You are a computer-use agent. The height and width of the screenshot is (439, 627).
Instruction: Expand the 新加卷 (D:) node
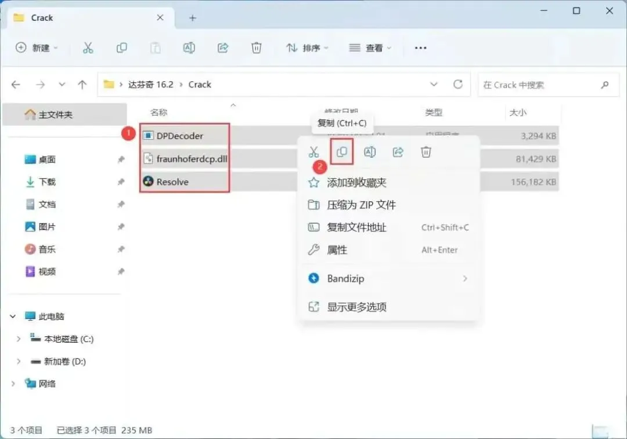[19, 361]
